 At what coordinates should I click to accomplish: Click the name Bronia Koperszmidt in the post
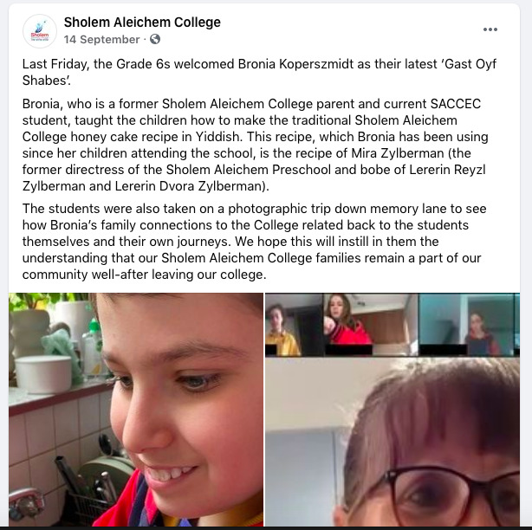point(295,64)
